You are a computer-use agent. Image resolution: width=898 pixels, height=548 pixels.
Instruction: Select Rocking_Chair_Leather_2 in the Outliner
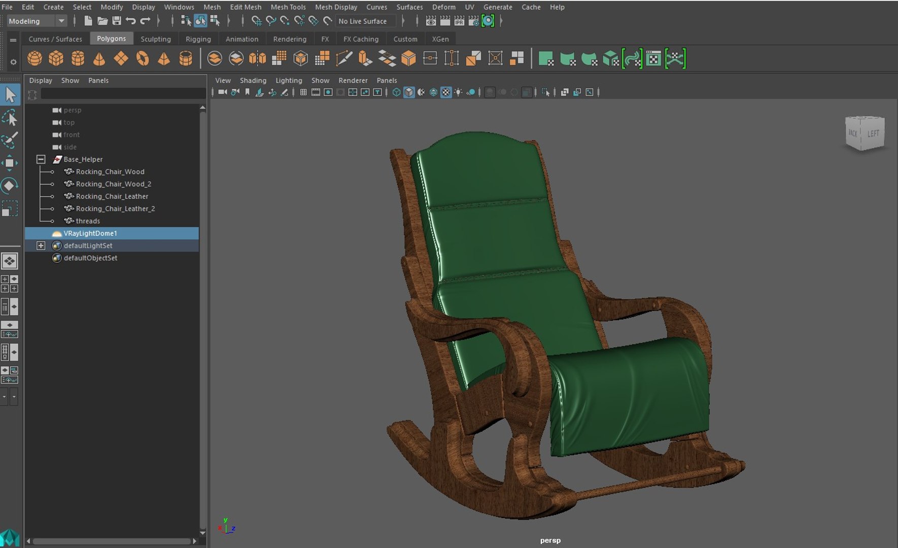click(x=115, y=209)
